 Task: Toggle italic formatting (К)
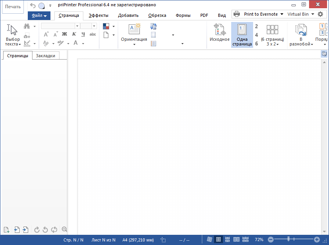74,34
